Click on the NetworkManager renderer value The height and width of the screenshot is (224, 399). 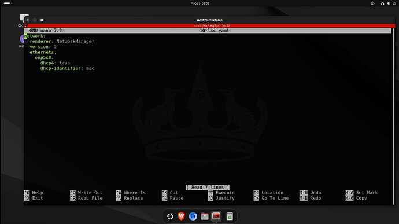[75, 41]
